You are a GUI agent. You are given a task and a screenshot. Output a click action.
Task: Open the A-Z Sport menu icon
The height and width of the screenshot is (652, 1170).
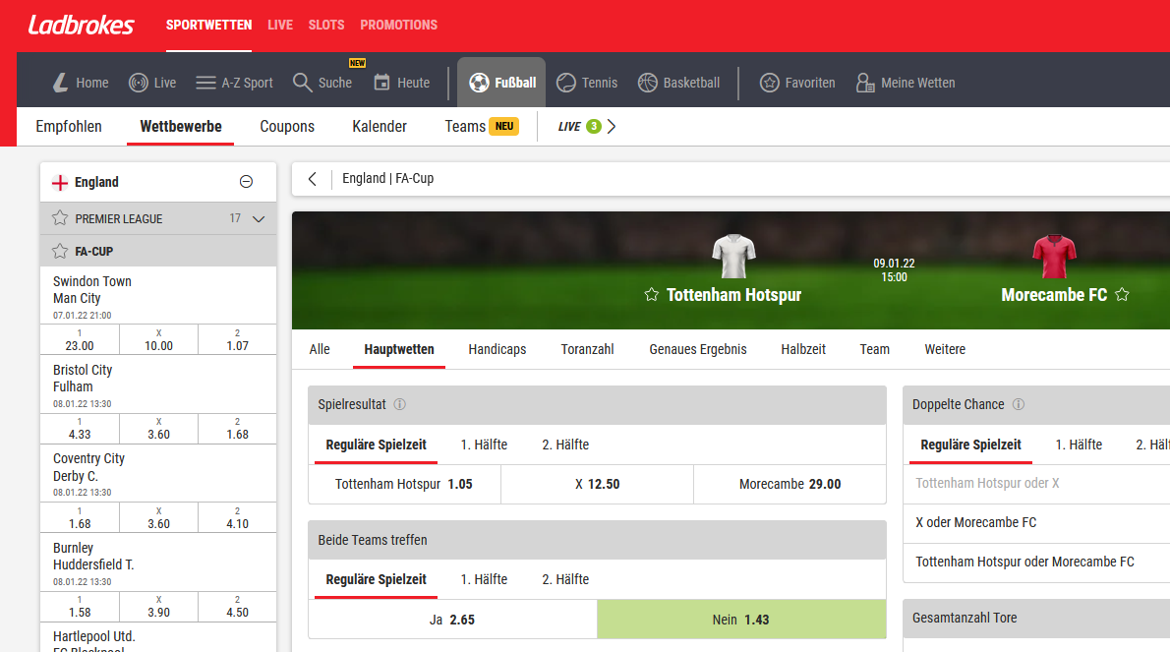click(205, 83)
